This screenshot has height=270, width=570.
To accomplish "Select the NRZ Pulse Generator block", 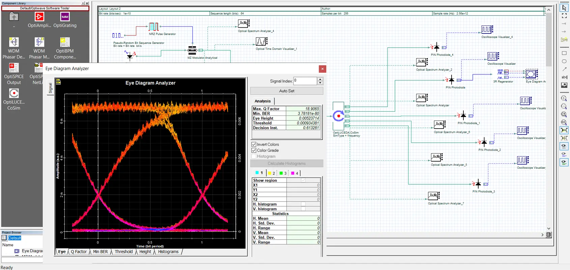I will 154,26.
